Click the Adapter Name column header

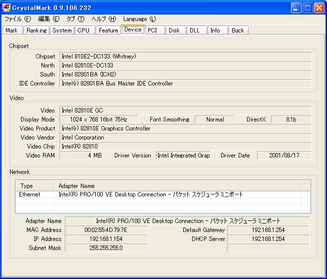coord(177,186)
